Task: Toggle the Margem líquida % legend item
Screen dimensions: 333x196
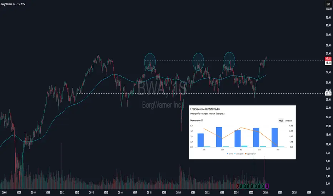Action: coord(250,154)
